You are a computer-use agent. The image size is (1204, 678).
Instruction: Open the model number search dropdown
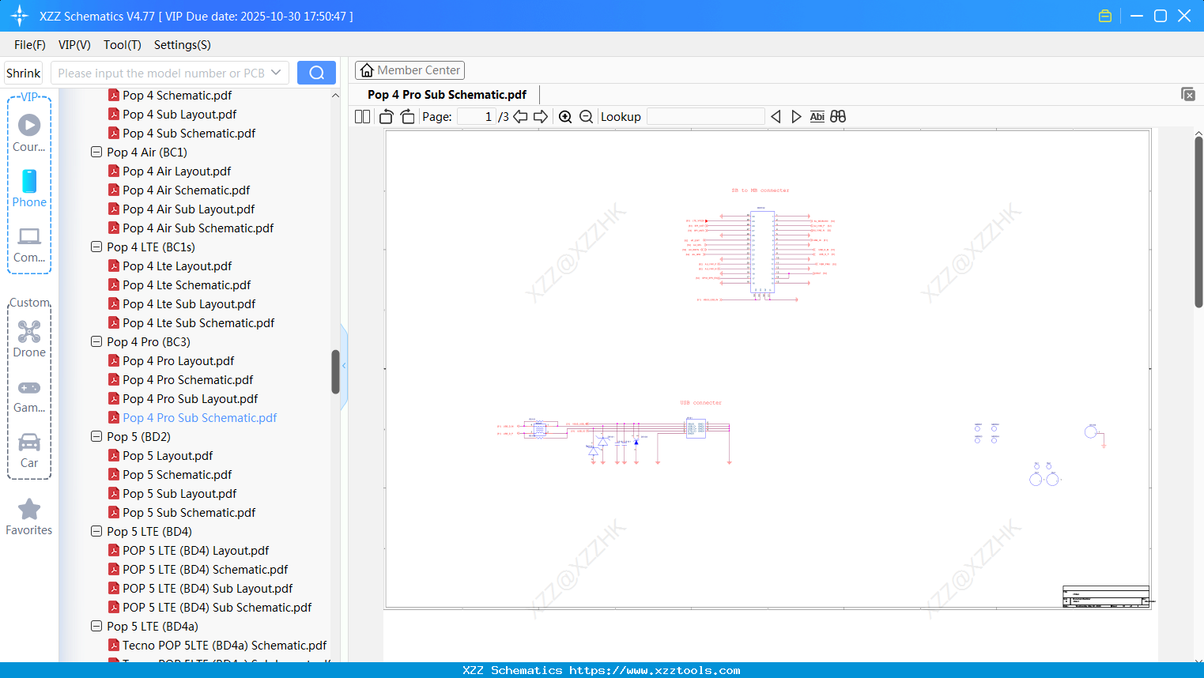pos(275,72)
